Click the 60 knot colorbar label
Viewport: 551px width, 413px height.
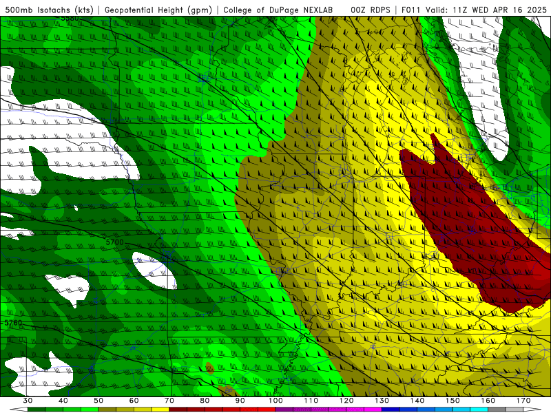(134, 401)
